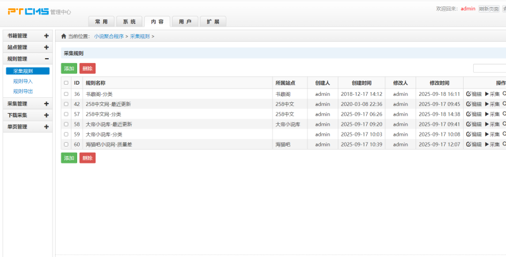Check the box for rule ID 58
This screenshot has width=506, height=257.
(66, 124)
